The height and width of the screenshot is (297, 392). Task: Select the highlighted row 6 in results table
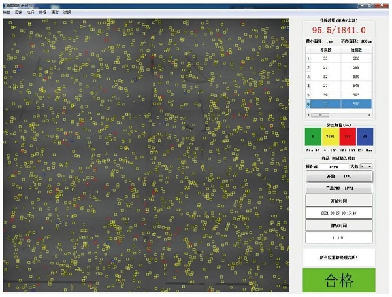click(x=339, y=103)
